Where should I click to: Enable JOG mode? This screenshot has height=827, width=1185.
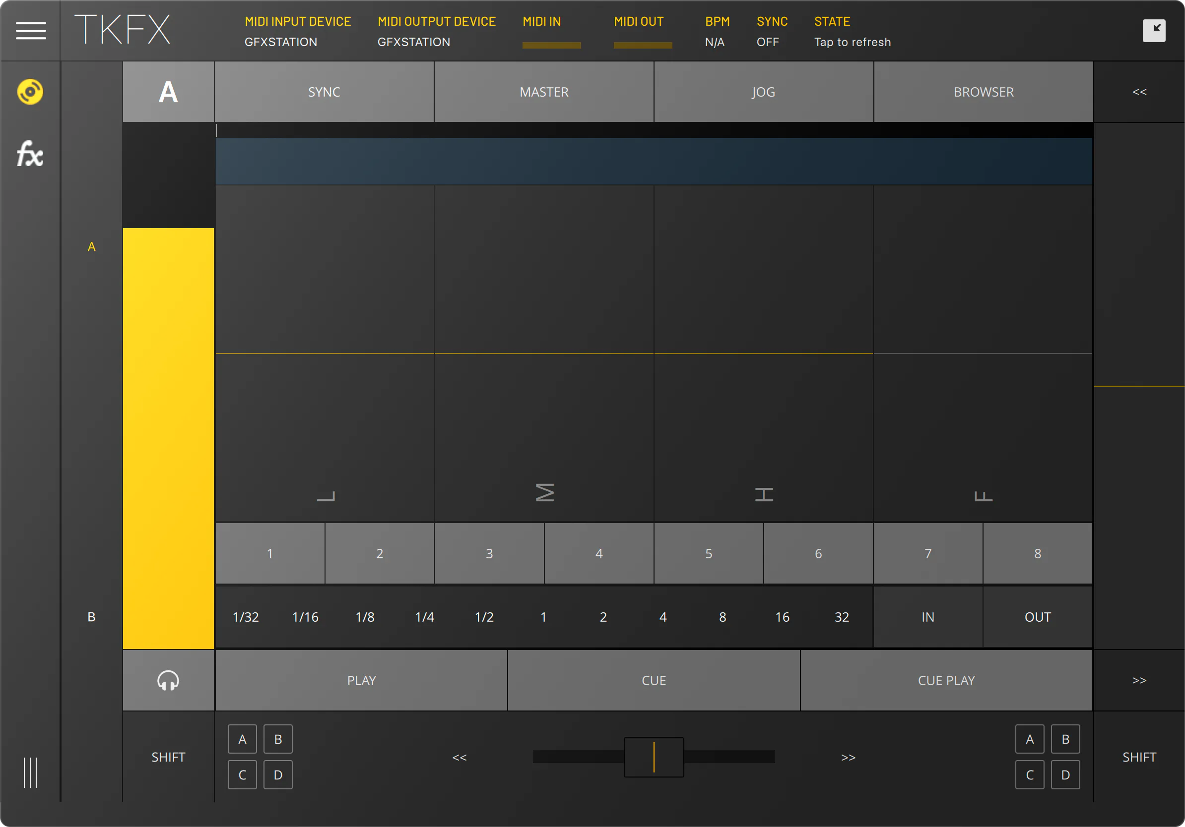[763, 92]
